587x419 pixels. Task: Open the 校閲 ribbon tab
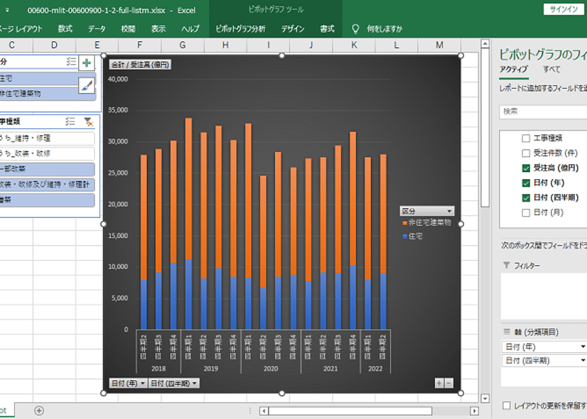pyautogui.click(x=128, y=29)
